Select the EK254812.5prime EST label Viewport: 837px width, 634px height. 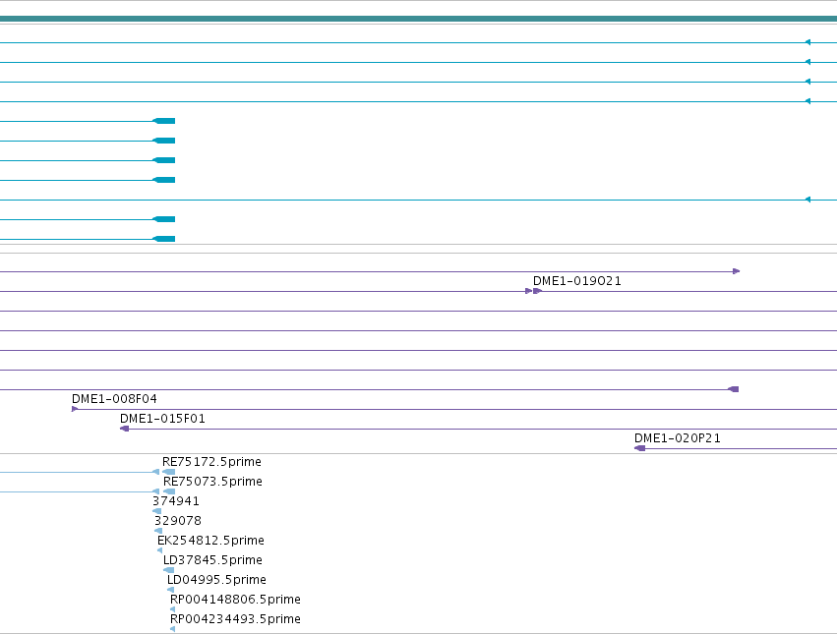coord(210,540)
